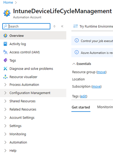Click the breadcrumb chevron after Home
Screen dimensions: 113x161
(16, 3)
